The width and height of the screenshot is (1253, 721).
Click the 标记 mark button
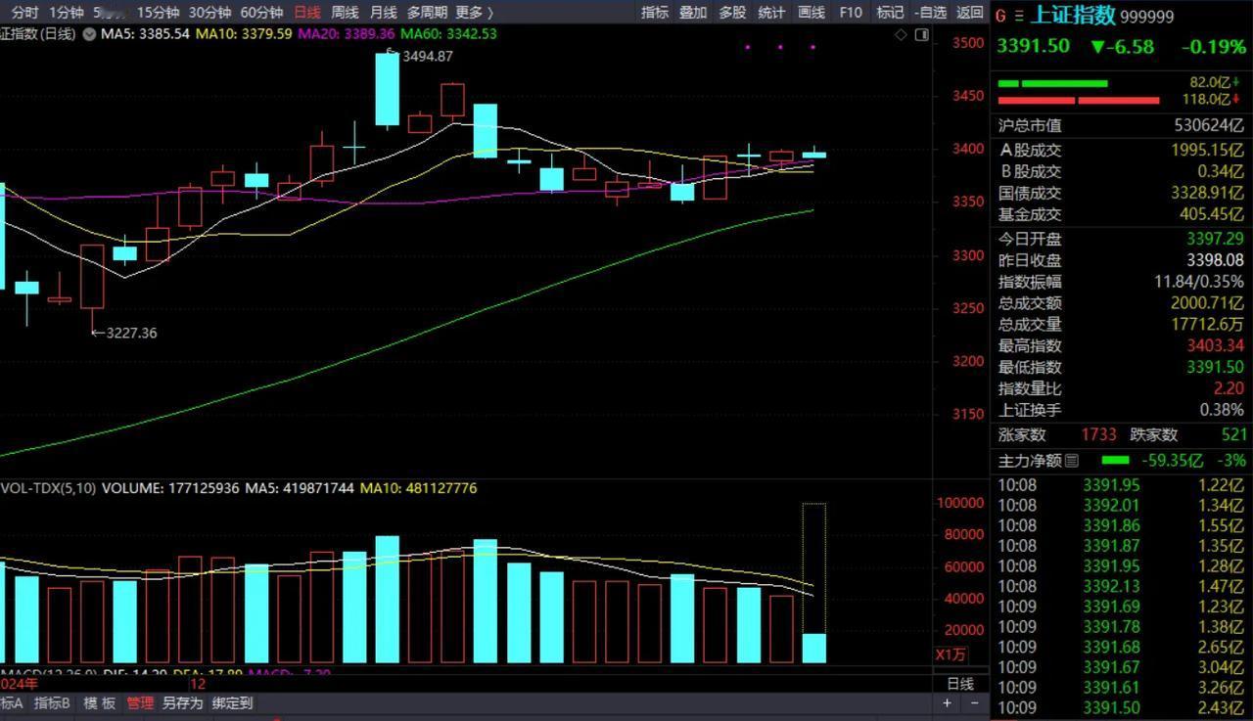(x=890, y=13)
